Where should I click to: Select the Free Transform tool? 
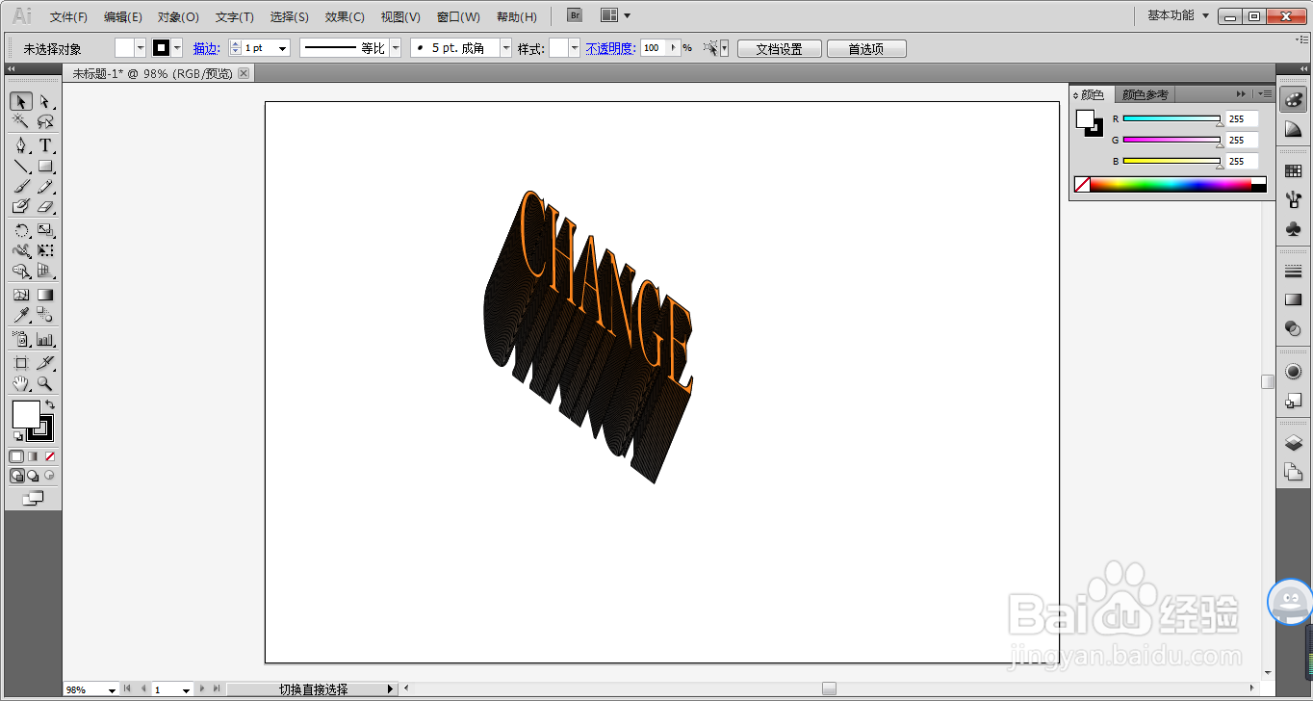pos(44,250)
